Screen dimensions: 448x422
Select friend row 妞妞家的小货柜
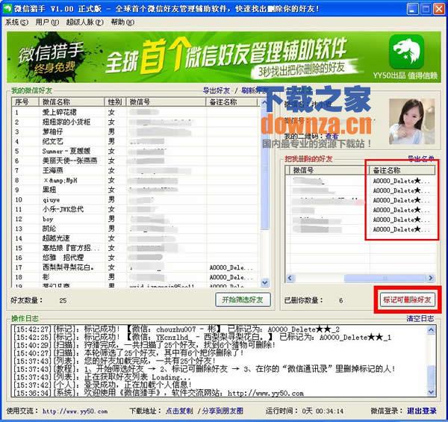135,122
